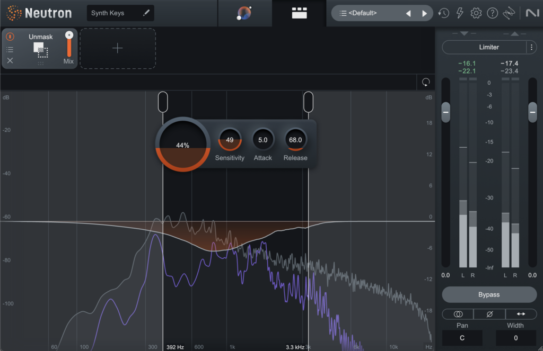Click the Width value field showing 0
Image resolution: width=543 pixels, height=351 pixels.
pyautogui.click(x=515, y=338)
